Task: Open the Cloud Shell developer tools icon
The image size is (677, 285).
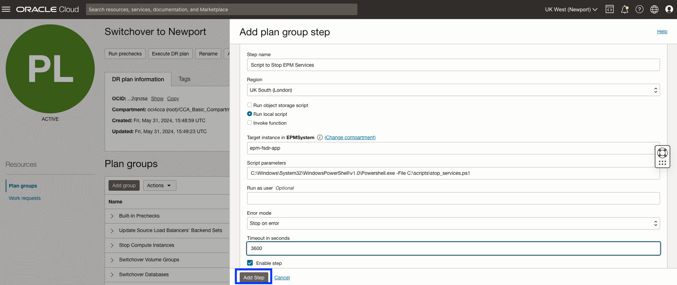Action: coord(610,10)
